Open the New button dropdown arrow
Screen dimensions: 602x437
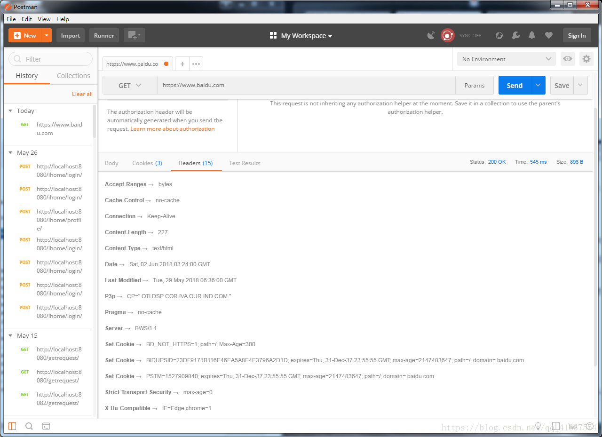pos(47,36)
